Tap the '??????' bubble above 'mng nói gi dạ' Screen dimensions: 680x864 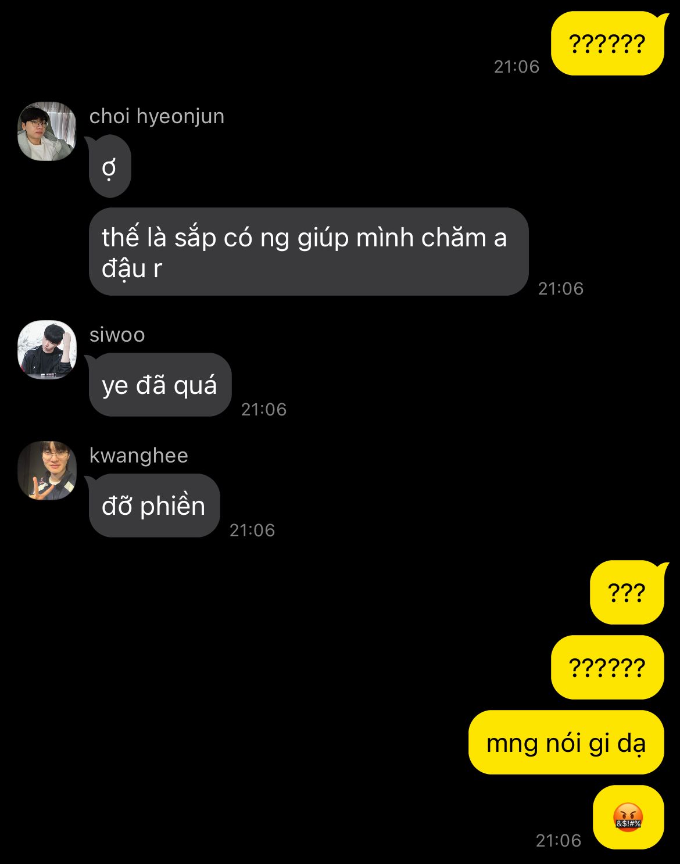(607, 667)
